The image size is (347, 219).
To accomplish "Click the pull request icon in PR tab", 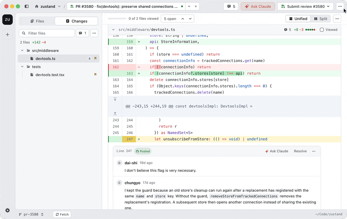I will point(72,6).
